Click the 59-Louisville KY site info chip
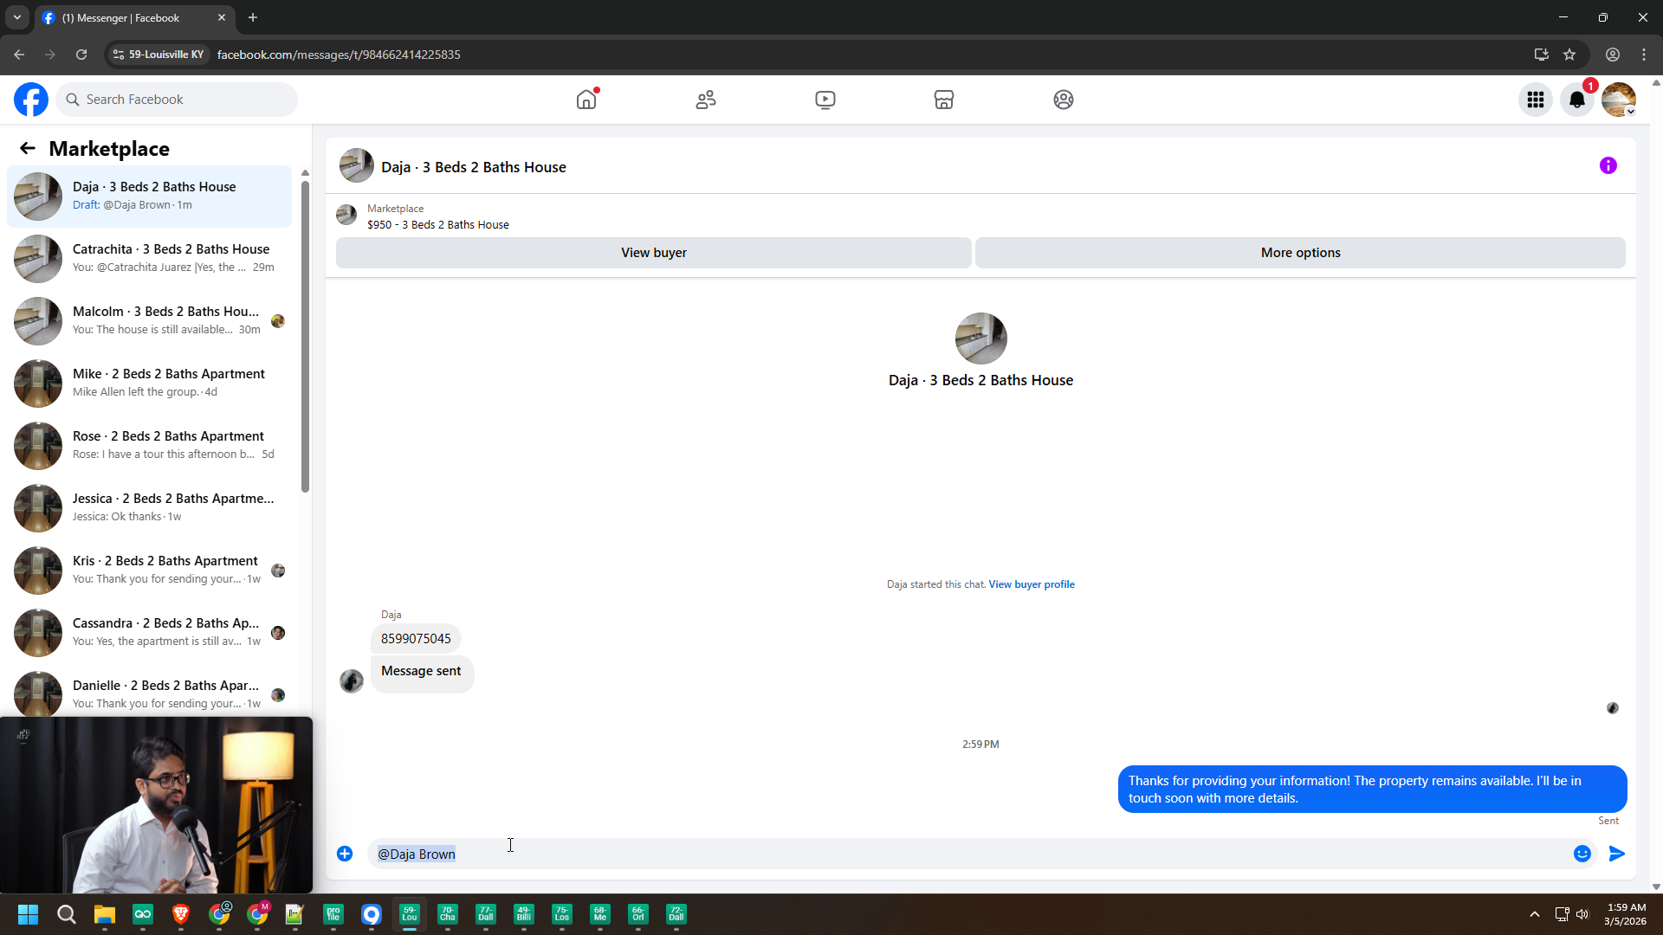 pyautogui.click(x=160, y=55)
